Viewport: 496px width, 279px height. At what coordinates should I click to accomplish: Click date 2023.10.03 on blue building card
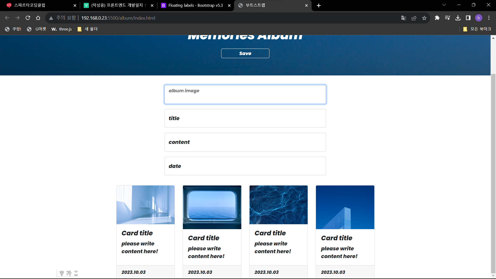333,272
